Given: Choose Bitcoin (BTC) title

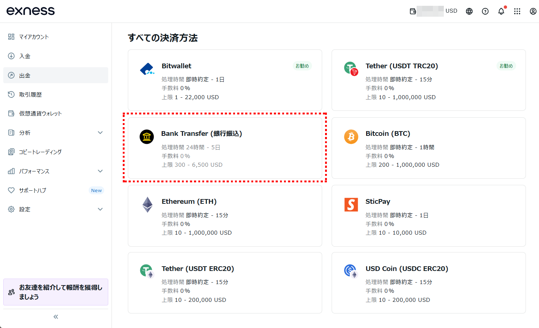Looking at the screenshot, I should (388, 134).
